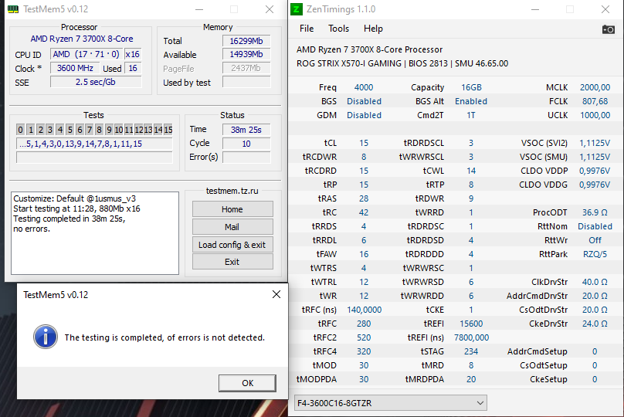Click the CkeDrvStr value 24.0 Ω

(595, 324)
